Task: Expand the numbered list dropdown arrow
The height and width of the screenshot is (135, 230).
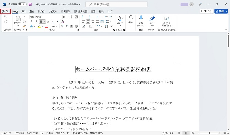Action: pyautogui.click(x=94, y=17)
